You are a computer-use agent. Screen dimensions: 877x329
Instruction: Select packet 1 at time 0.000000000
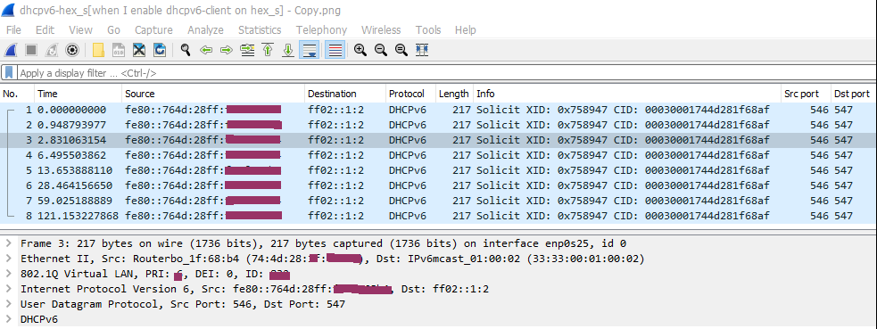(x=437, y=110)
